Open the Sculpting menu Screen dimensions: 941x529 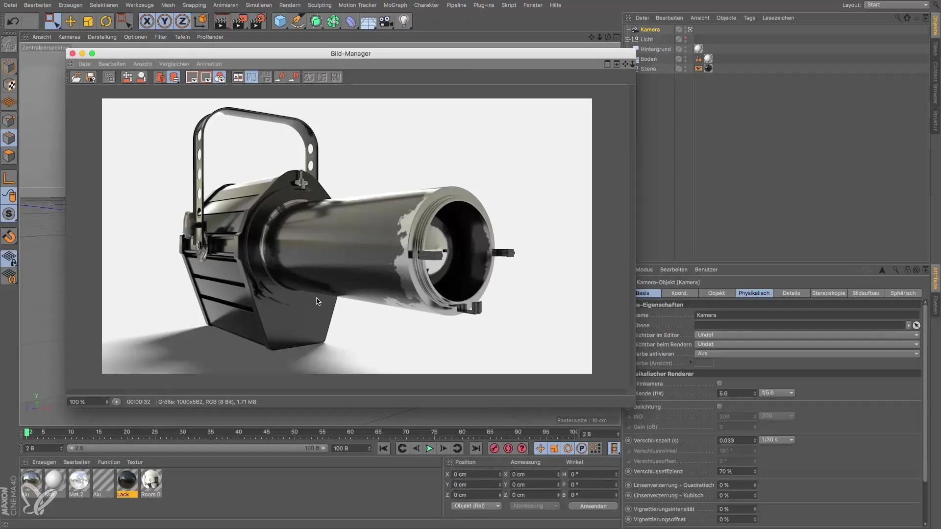point(320,5)
